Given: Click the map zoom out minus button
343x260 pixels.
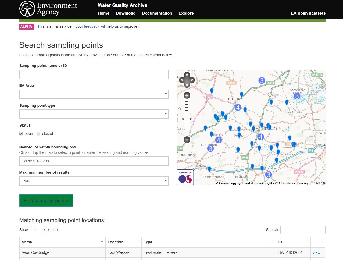Looking at the screenshot, I should click(x=187, y=140).
